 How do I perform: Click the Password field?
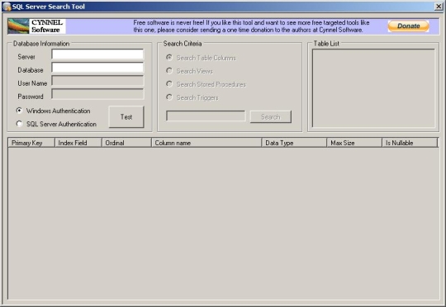[97, 94]
